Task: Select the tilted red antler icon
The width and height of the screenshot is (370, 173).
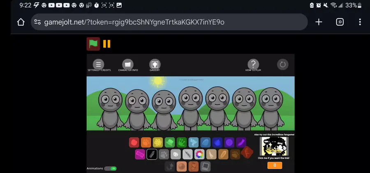Action: [x=247, y=152]
